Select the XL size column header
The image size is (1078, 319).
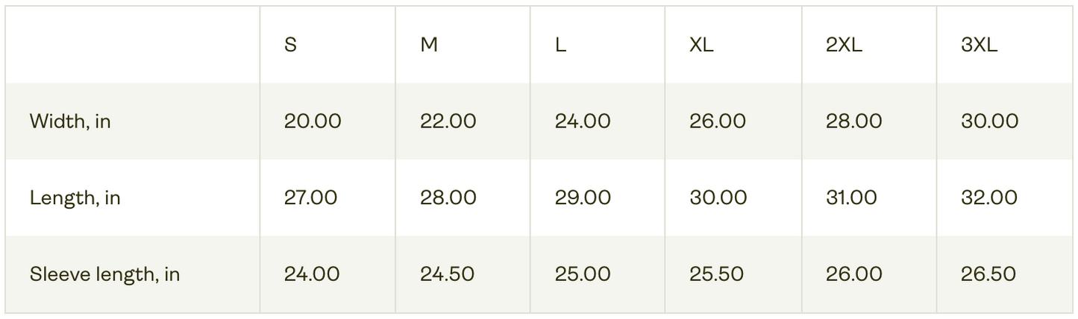point(701,45)
